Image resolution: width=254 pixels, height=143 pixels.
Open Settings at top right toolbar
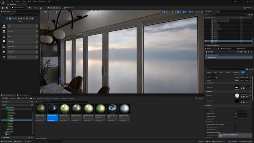click(248, 8)
